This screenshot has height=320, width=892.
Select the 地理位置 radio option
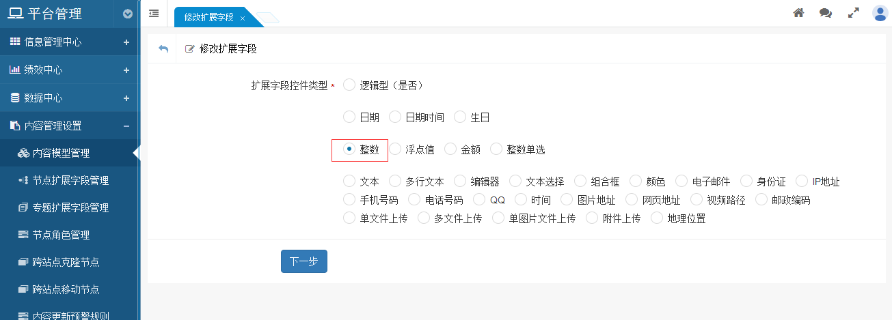pyautogui.click(x=657, y=218)
